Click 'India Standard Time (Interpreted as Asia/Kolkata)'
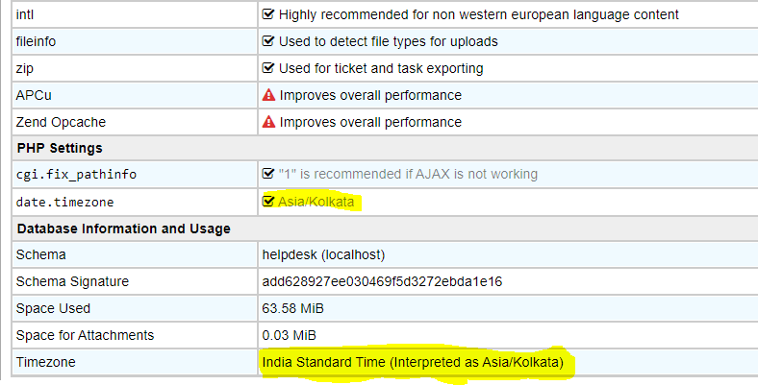This screenshot has width=758, height=385. [413, 362]
